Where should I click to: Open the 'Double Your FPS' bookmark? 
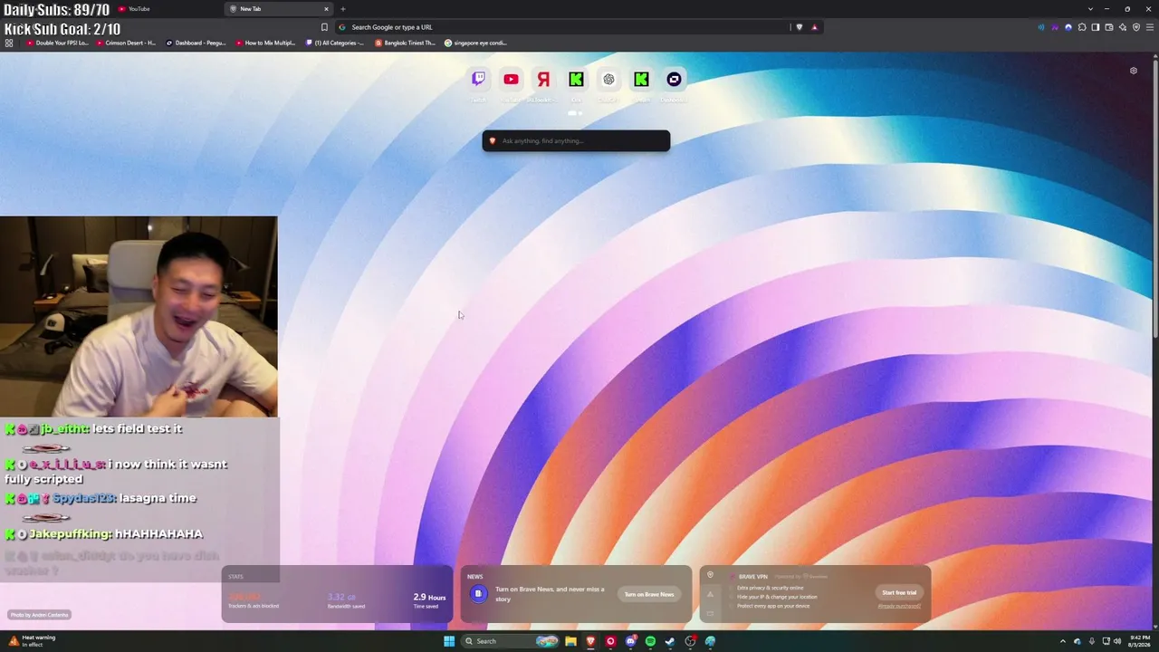[58, 43]
